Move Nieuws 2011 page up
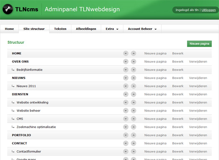Screen dimensions: 219x160 [133, 86]
